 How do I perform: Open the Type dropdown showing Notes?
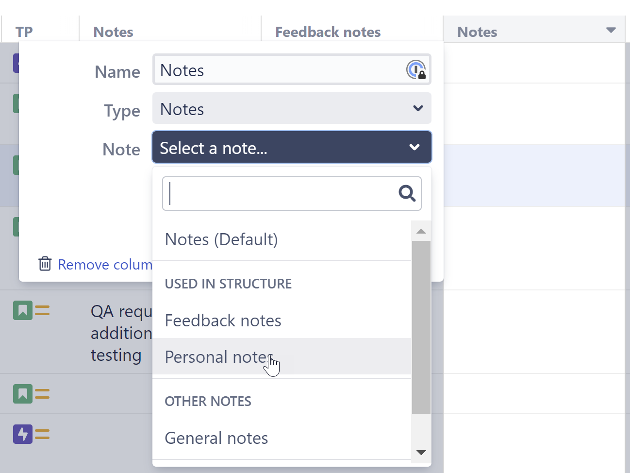pos(292,108)
